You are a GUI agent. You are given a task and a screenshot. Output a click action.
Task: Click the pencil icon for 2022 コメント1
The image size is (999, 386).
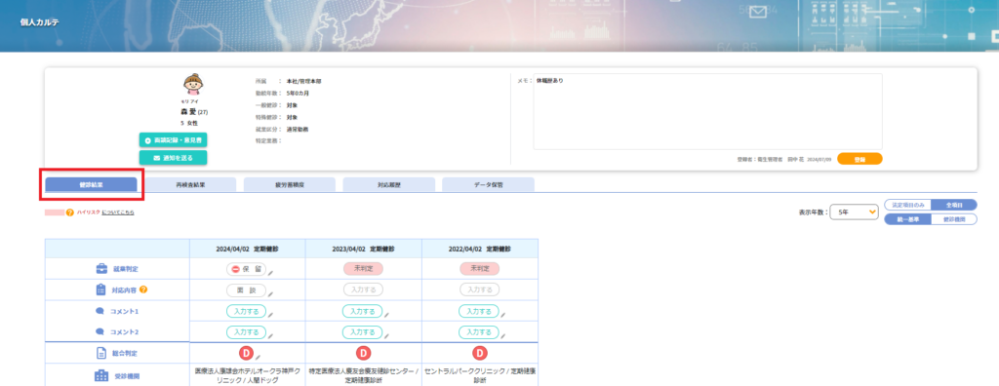(502, 315)
